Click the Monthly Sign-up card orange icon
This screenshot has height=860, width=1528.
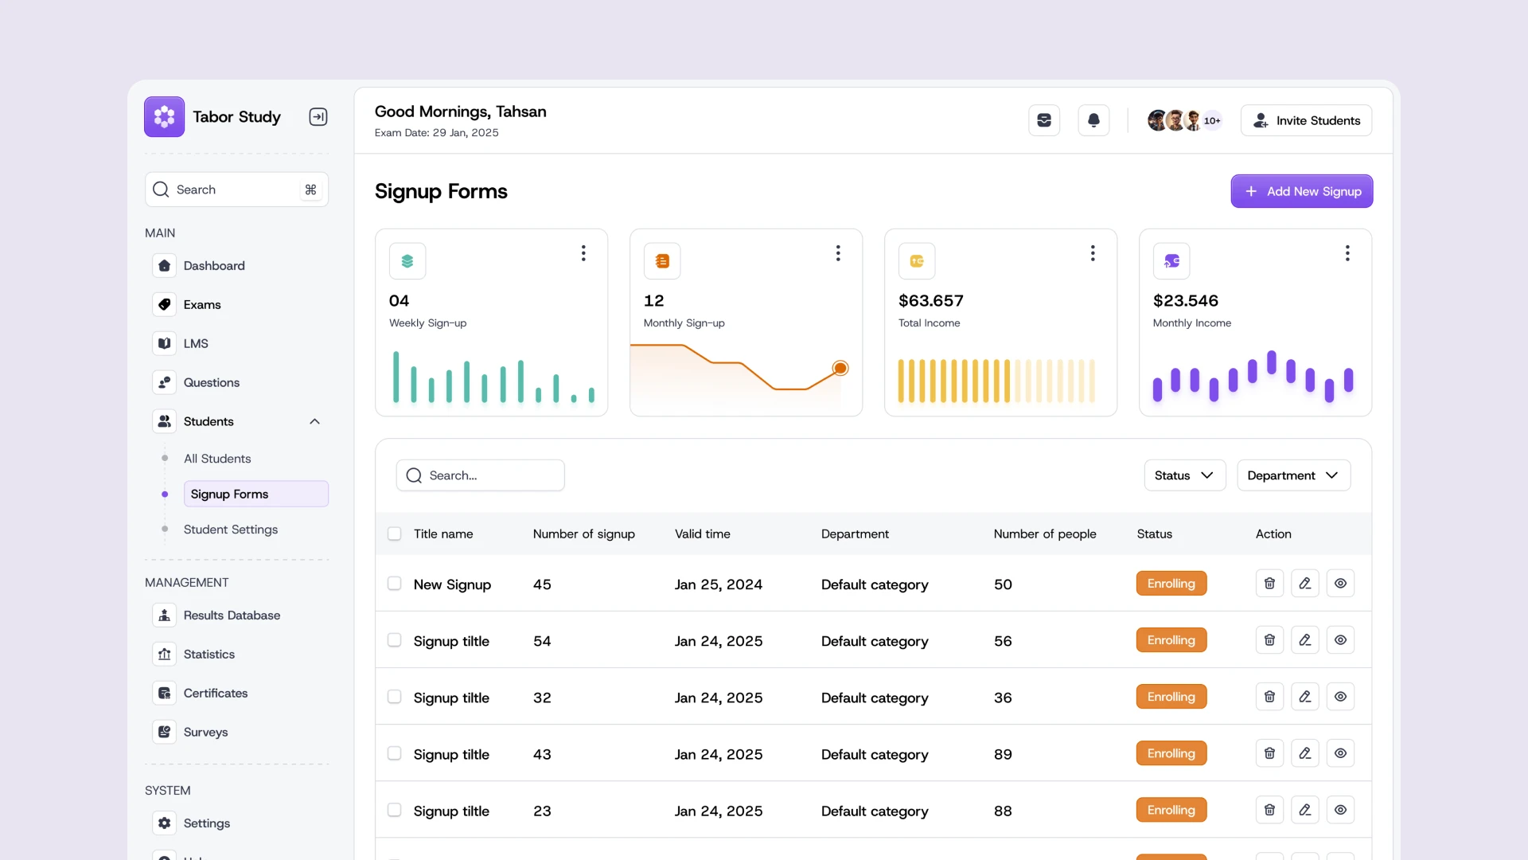click(662, 261)
